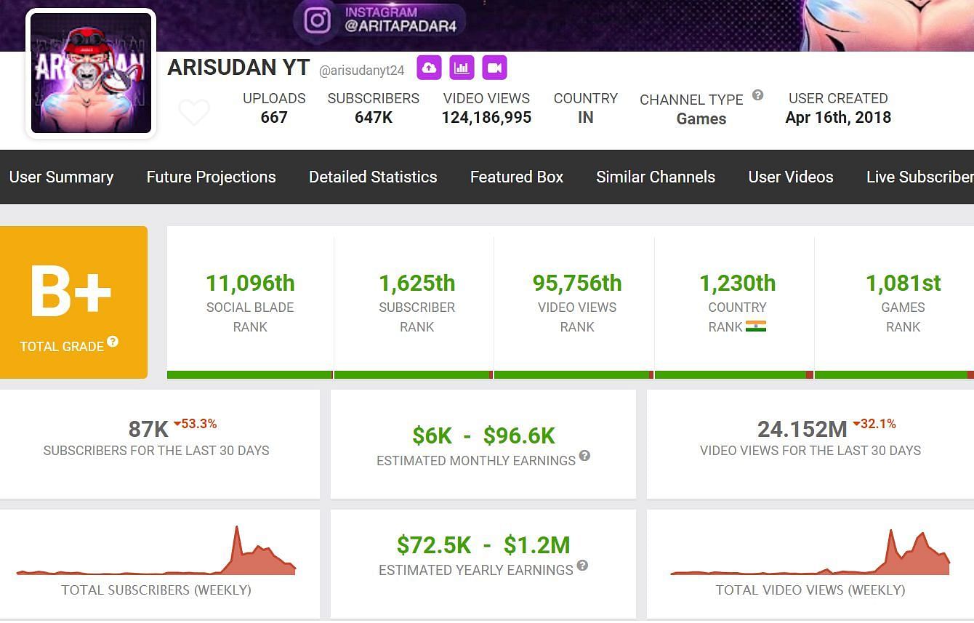Click the 95,756th video views rank
The image size is (974, 623).
(577, 283)
